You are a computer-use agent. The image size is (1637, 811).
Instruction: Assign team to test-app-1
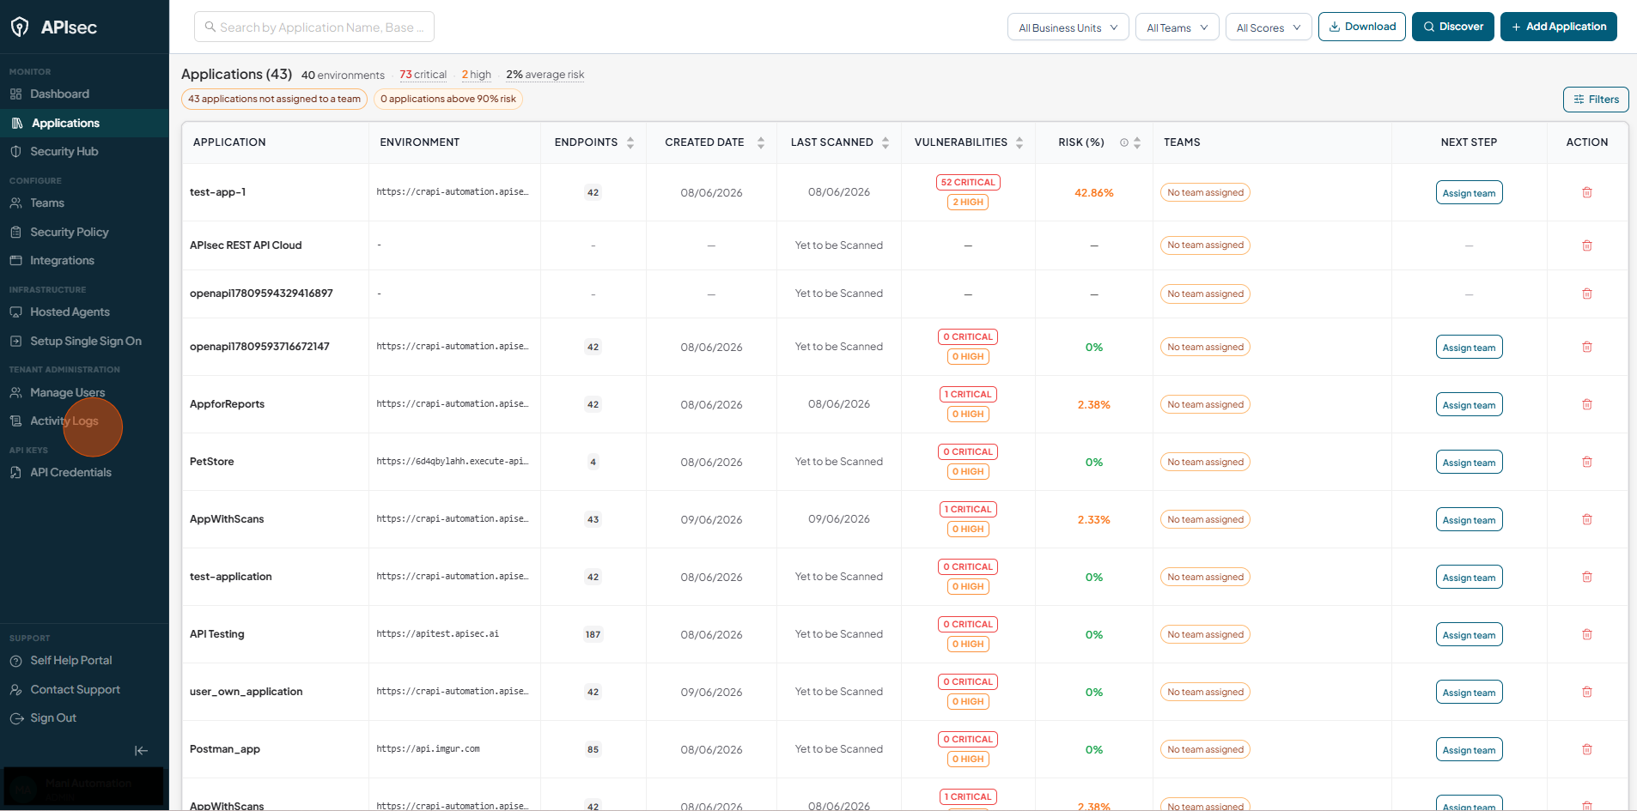[1469, 192]
